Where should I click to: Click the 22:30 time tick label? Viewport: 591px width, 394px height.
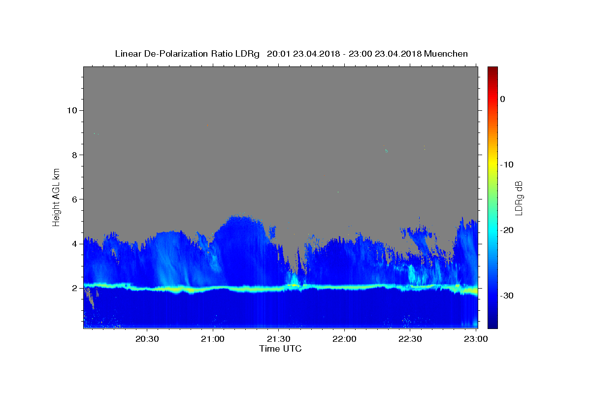[x=410, y=339]
